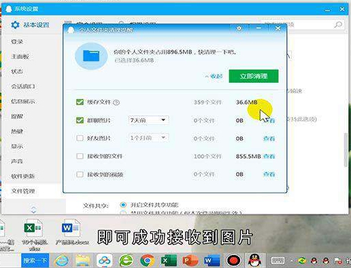
Task: Click the 基本设置 gear icon
Action: pos(15,24)
